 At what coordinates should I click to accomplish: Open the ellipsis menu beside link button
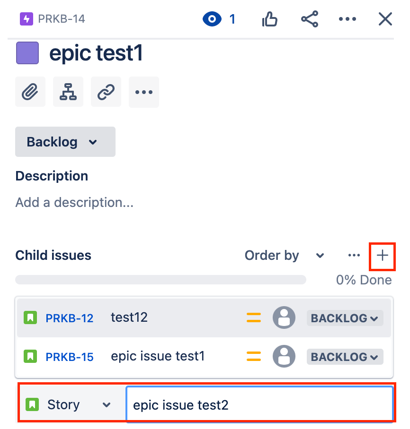click(144, 92)
